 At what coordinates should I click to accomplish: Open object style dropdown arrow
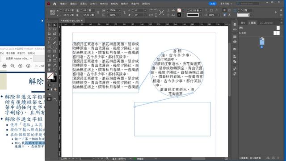point(251,15)
